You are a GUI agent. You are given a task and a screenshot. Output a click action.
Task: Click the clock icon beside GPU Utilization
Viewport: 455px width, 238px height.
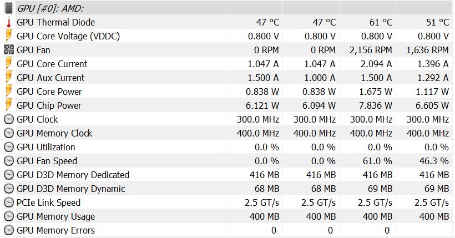[x=9, y=147]
